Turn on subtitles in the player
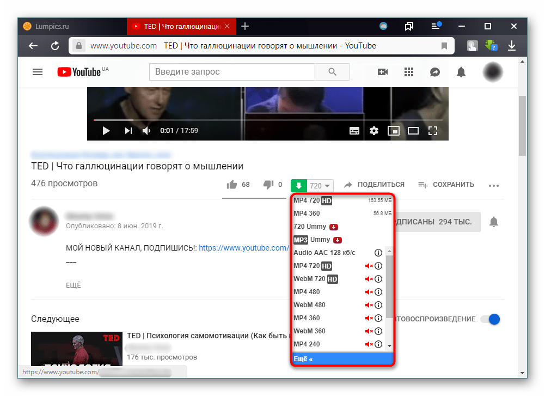 coord(354,131)
